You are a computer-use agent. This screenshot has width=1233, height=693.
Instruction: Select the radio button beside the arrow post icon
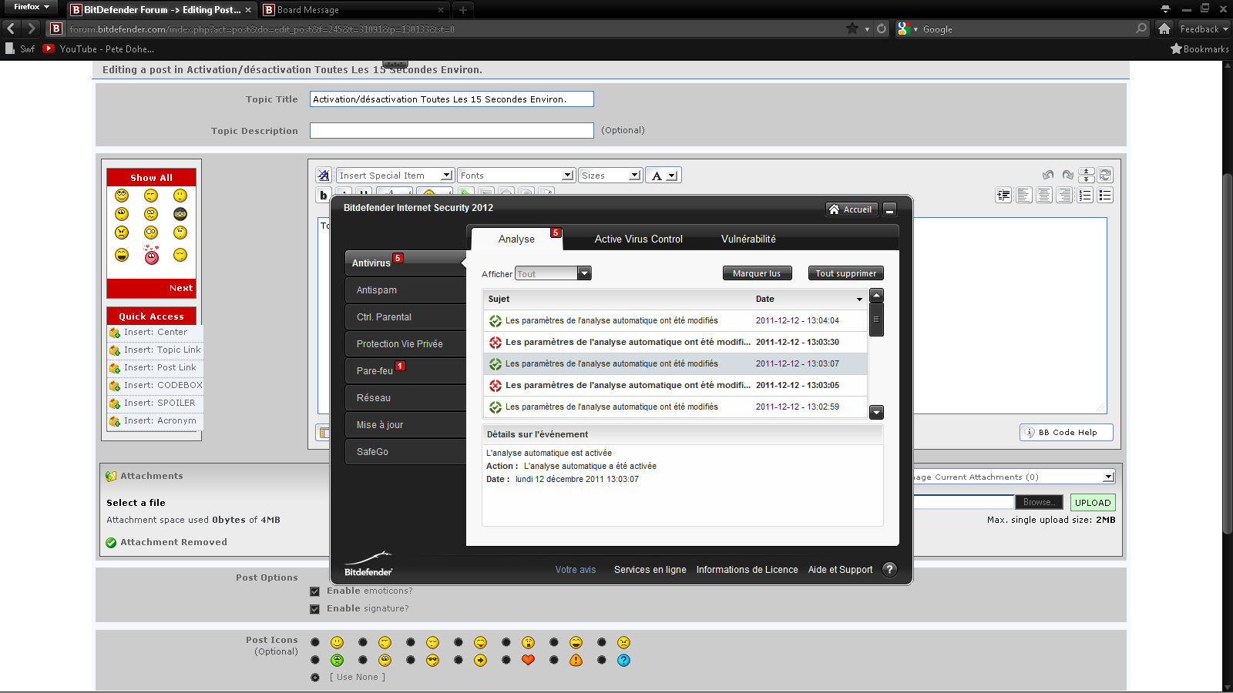pyautogui.click(x=458, y=660)
